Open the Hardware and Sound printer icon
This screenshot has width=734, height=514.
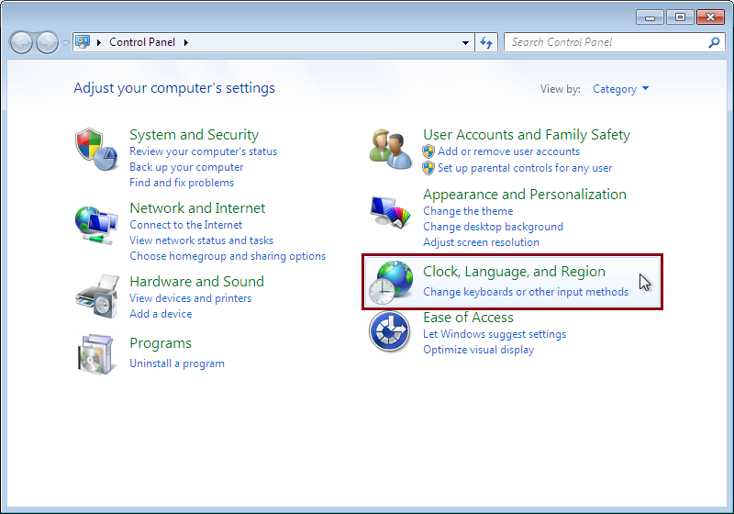[97, 296]
